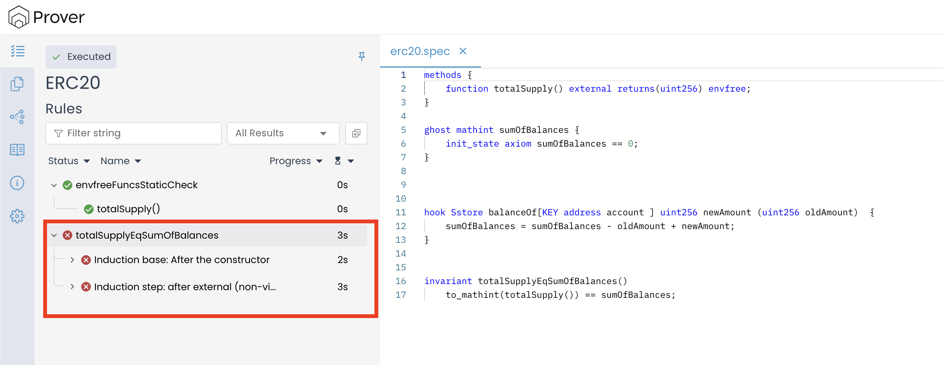The image size is (943, 365).
Task: Select the totalSupply() rule entry
Action: [x=128, y=209]
